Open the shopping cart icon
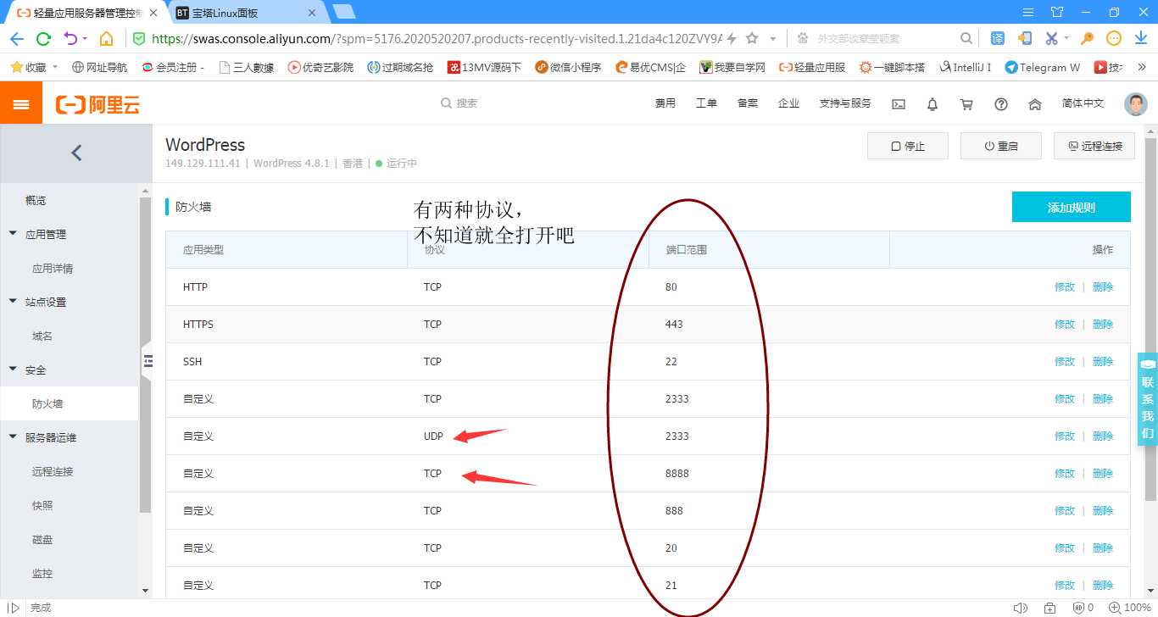The width and height of the screenshot is (1158, 617). click(x=966, y=103)
